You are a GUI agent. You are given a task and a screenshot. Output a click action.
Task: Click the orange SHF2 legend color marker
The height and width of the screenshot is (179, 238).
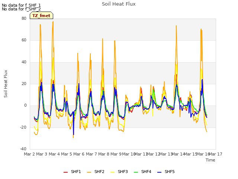point(89,172)
